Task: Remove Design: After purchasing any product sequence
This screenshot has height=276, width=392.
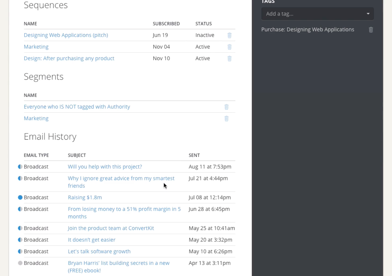Action: [x=229, y=58]
